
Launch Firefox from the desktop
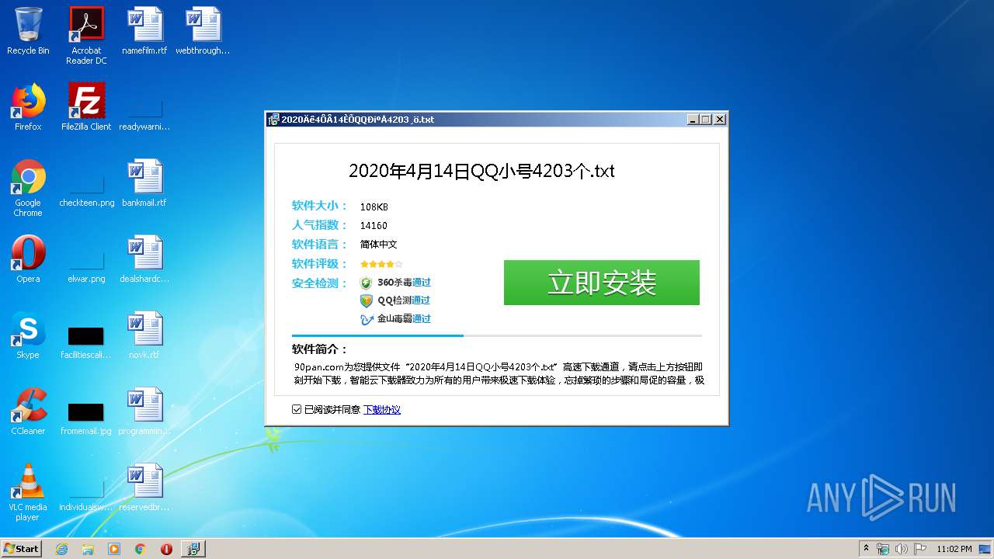pyautogui.click(x=28, y=107)
